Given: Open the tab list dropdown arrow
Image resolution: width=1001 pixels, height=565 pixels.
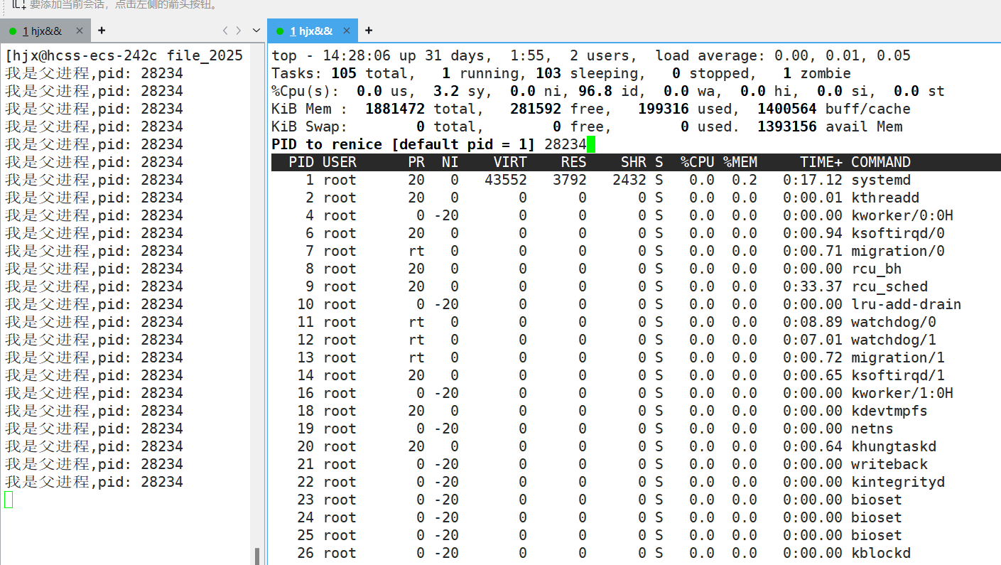Looking at the screenshot, I should pos(256,31).
